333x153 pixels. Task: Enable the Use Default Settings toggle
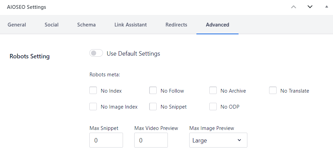coord(96,53)
